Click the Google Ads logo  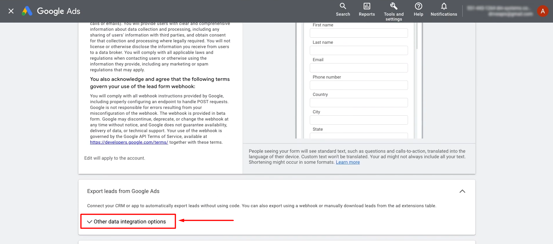coord(51,11)
